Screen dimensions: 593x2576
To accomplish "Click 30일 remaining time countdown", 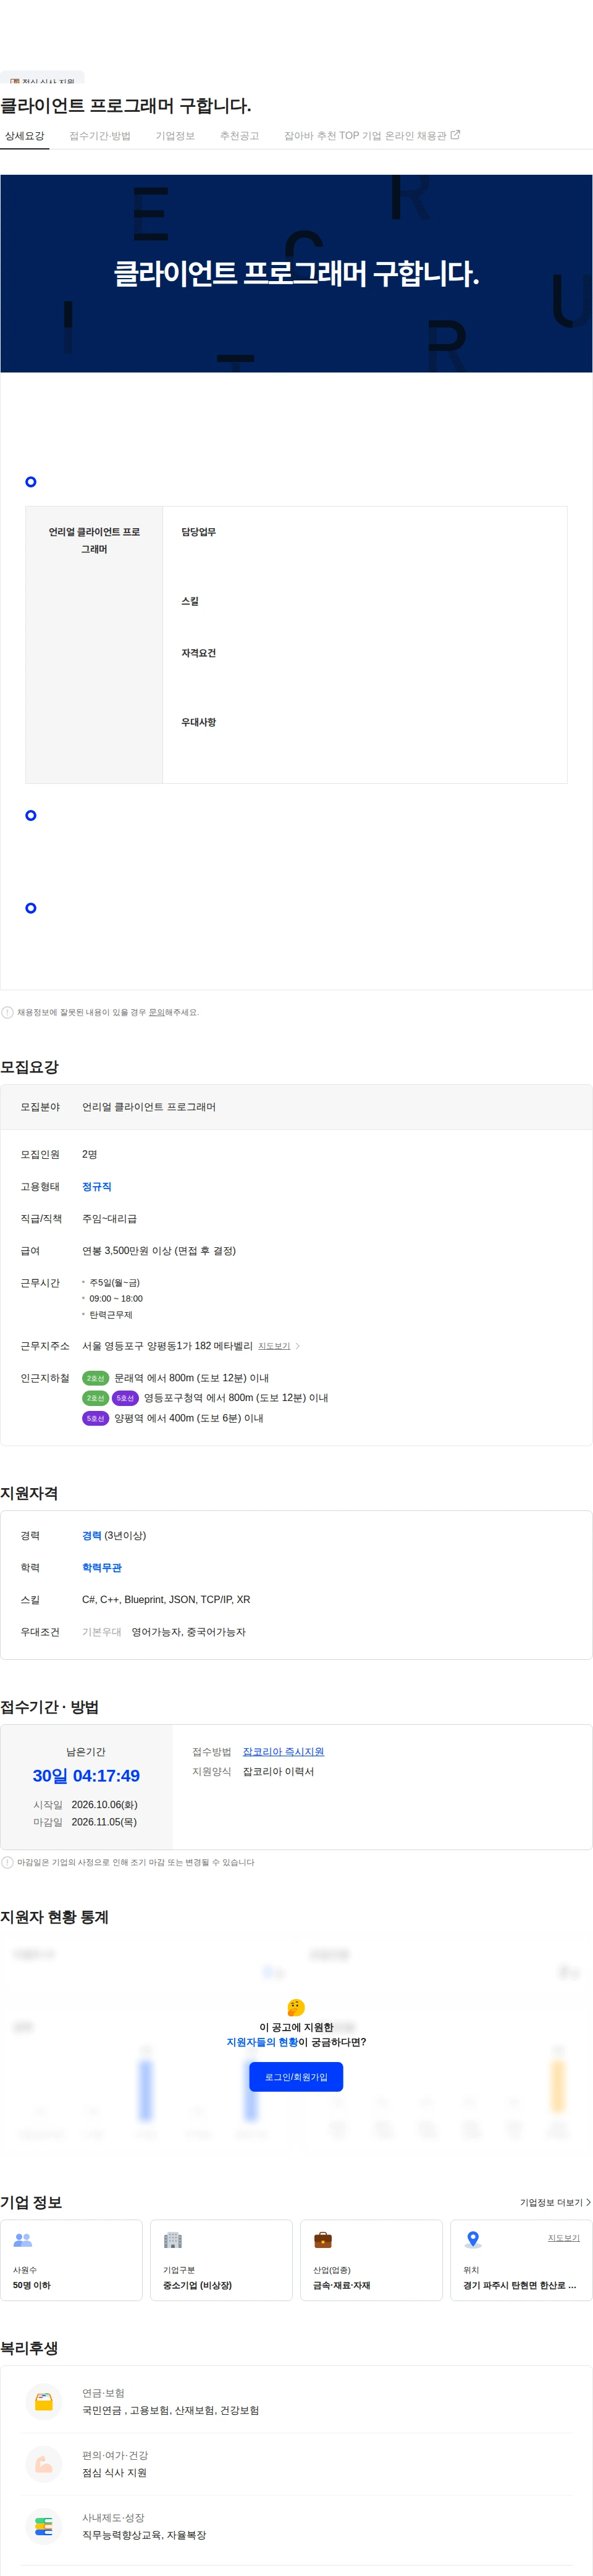I will (86, 1776).
